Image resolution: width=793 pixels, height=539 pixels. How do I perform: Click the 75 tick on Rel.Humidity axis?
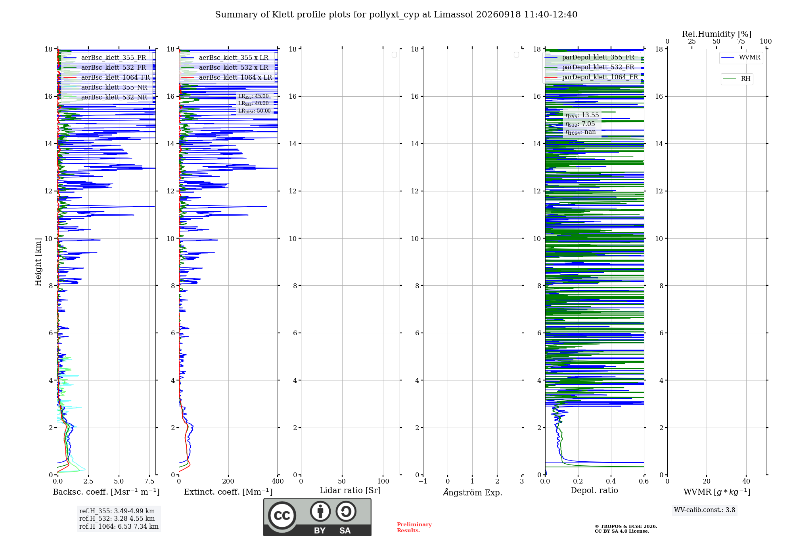[x=741, y=41]
